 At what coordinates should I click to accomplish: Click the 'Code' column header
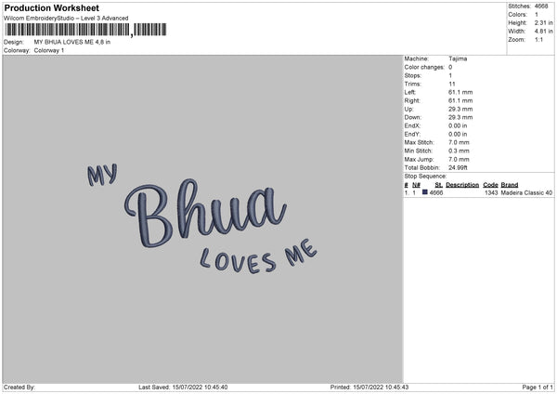click(490, 185)
